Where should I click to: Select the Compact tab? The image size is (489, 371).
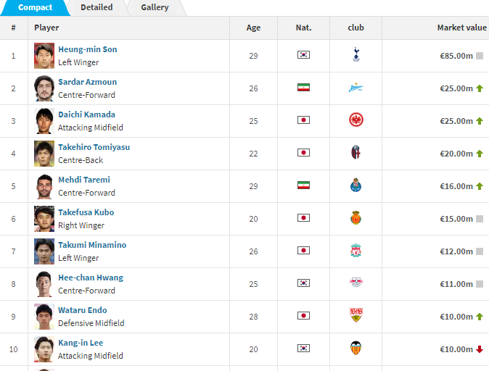click(x=35, y=7)
